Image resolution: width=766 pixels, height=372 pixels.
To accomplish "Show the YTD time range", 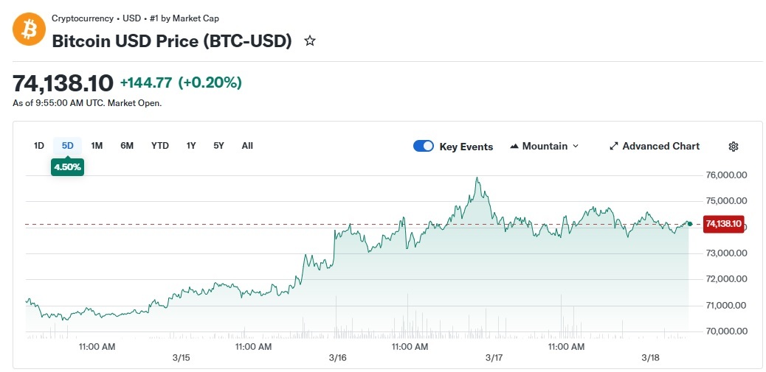I will click(x=160, y=146).
